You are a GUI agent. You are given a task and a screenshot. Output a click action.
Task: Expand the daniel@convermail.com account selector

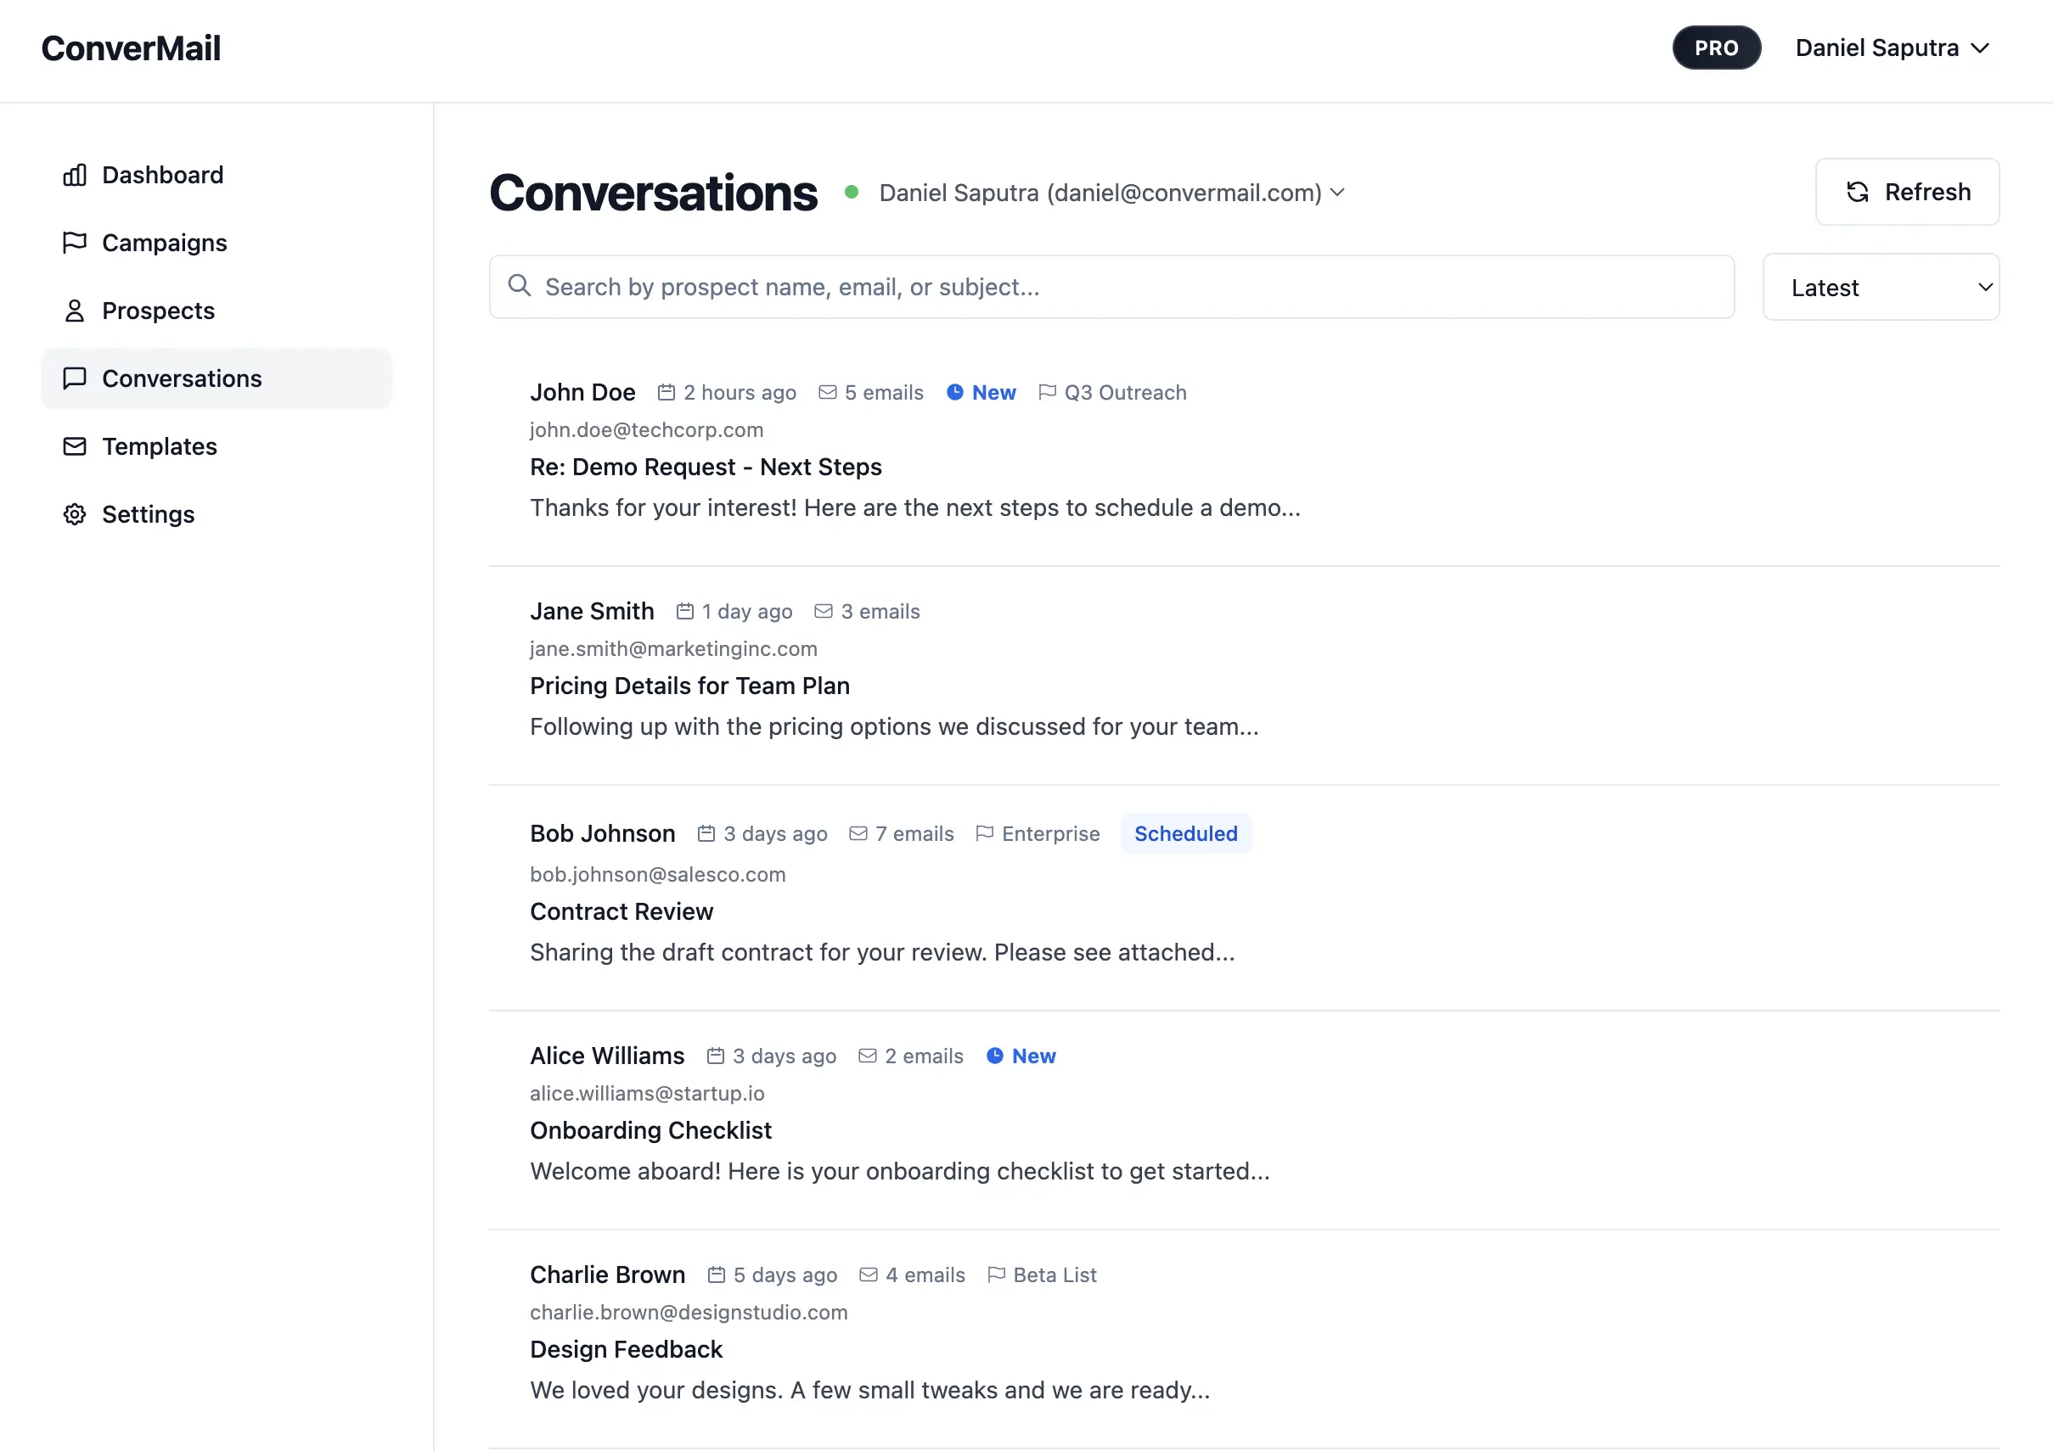tap(1111, 193)
